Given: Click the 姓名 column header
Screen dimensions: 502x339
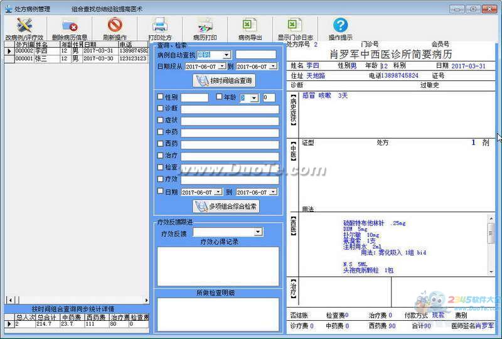Looking at the screenshot, I should coord(47,44).
